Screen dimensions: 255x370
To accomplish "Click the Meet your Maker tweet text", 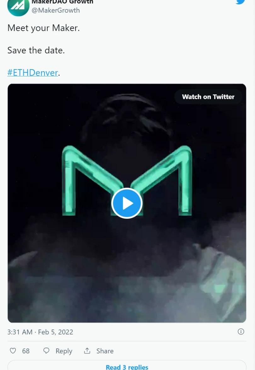I will point(43,28).
